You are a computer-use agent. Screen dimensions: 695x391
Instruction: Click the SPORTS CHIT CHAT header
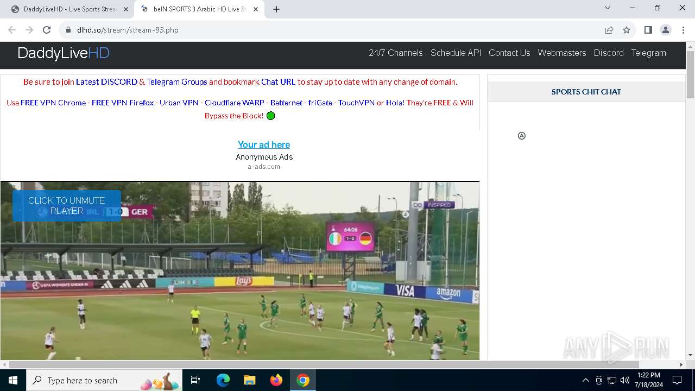[x=586, y=92]
